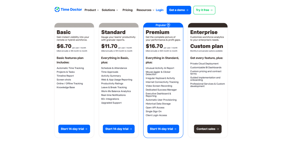Click the Login link

[x=160, y=10]
